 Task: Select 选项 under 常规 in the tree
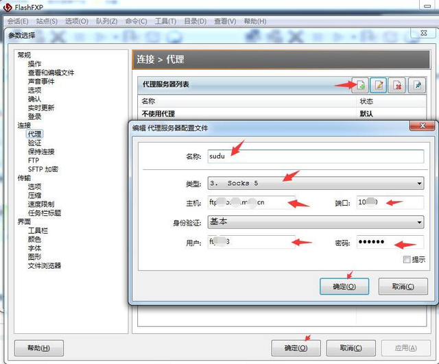34,90
